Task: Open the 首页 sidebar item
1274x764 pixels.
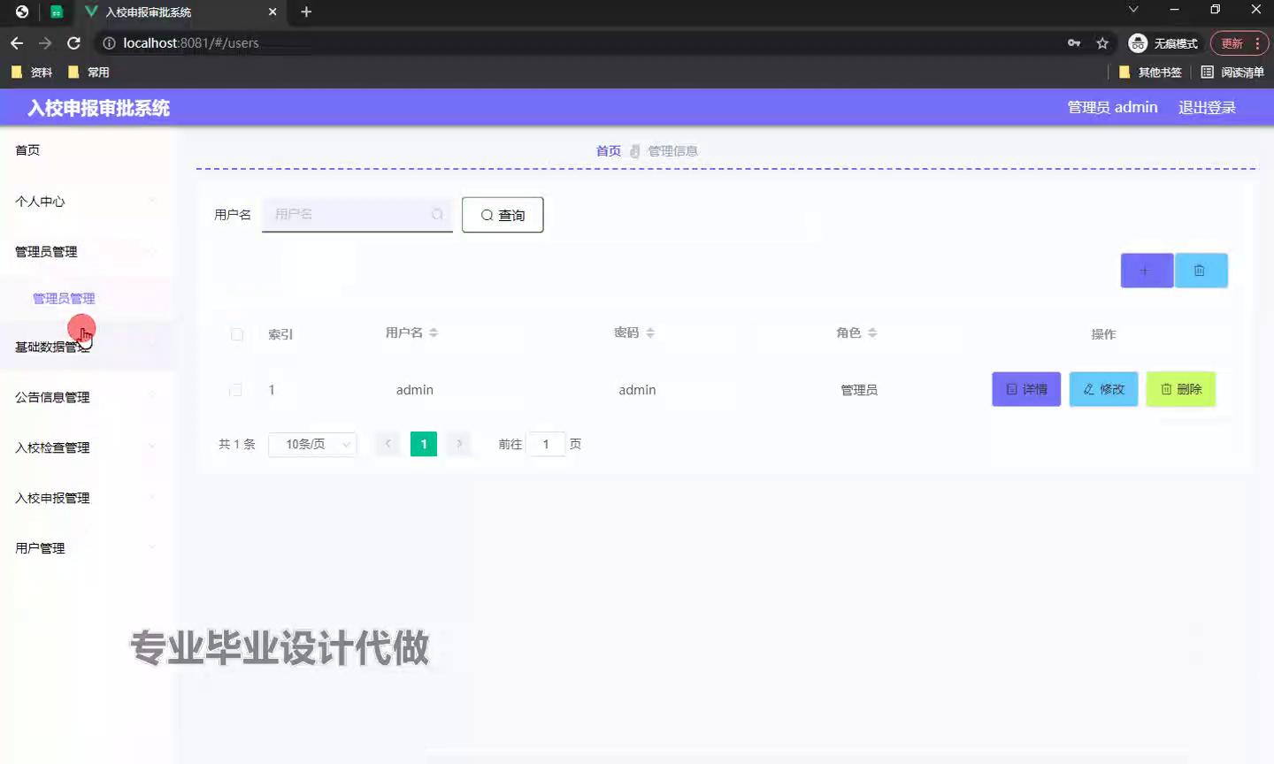Action: click(27, 150)
